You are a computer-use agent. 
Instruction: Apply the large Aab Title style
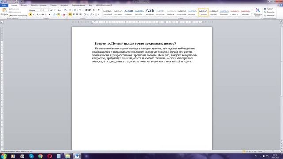(150, 12)
